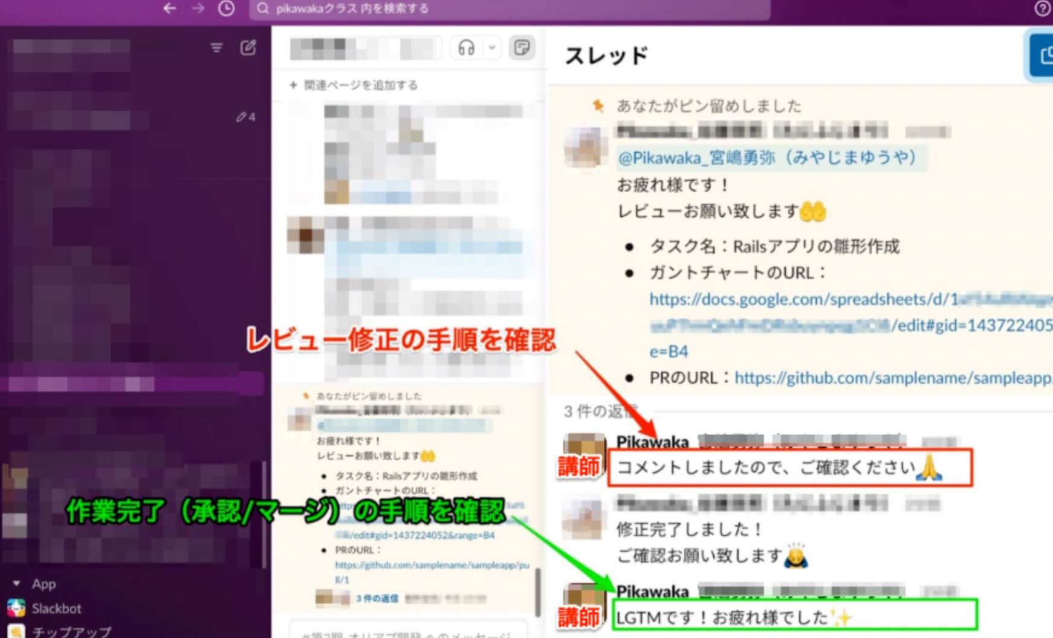The width and height of the screenshot is (1053, 638).
Task: Open the help question mark icon
Action: [x=1043, y=8]
